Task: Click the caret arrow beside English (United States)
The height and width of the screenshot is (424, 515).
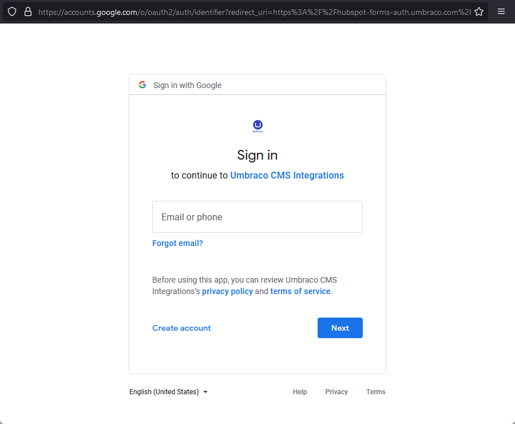Action: (x=205, y=392)
